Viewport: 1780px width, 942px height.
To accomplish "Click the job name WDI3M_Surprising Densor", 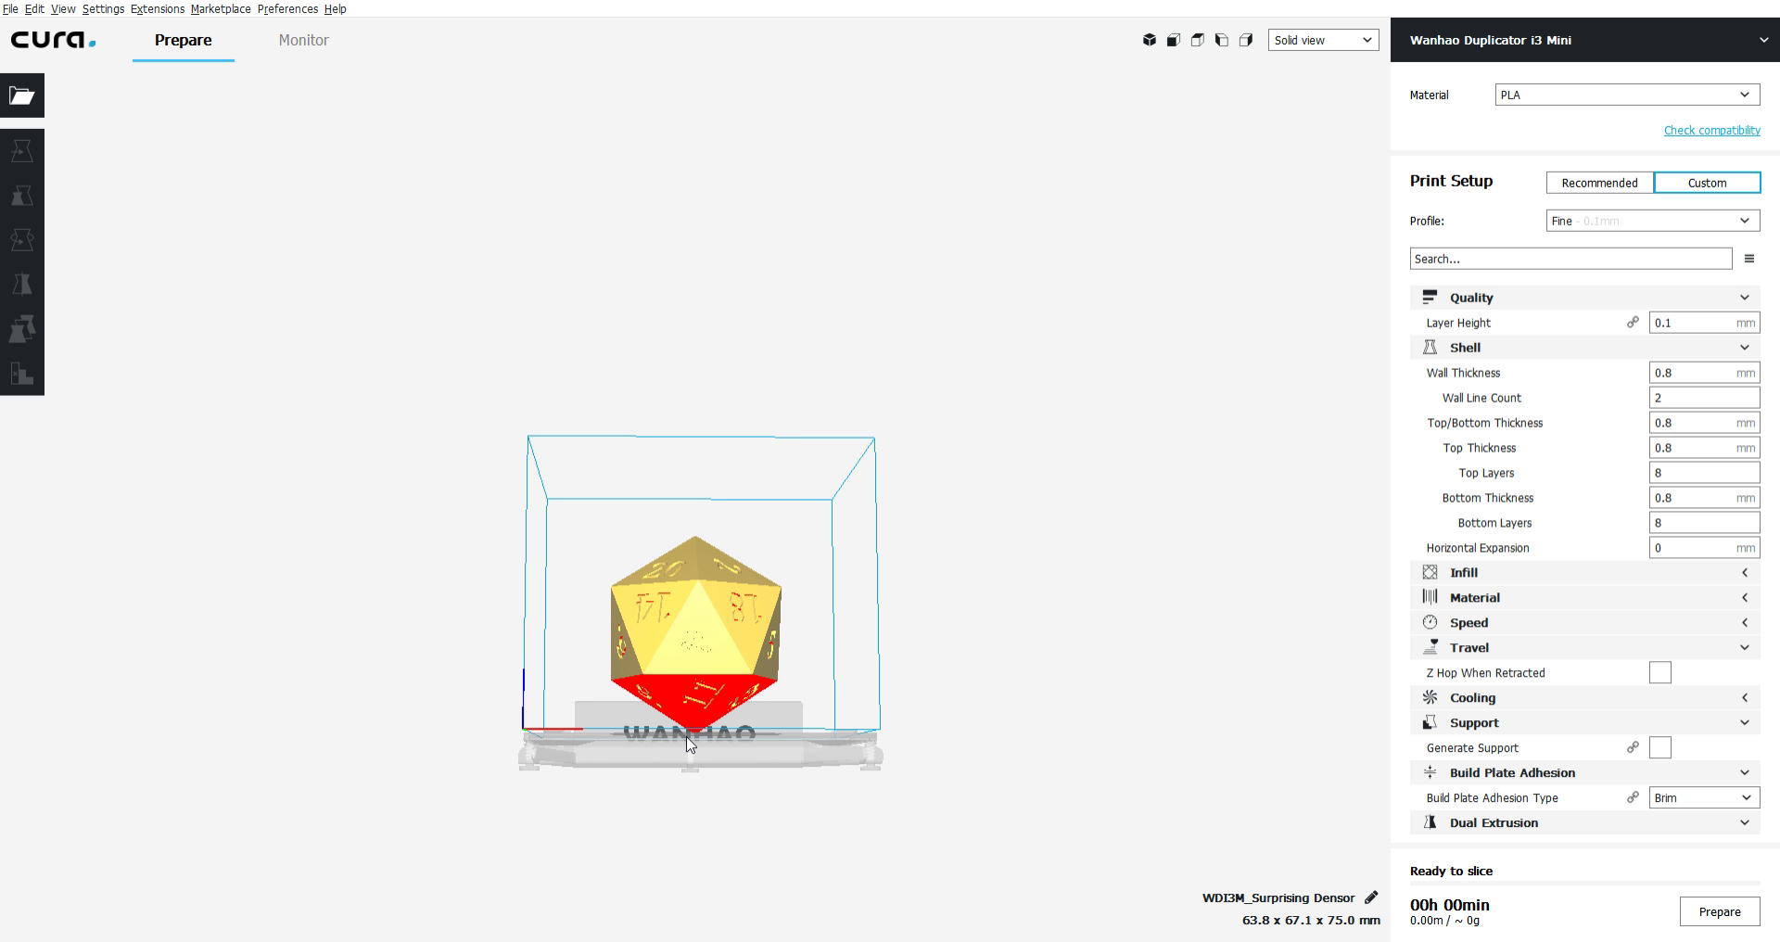I will pos(1278,897).
